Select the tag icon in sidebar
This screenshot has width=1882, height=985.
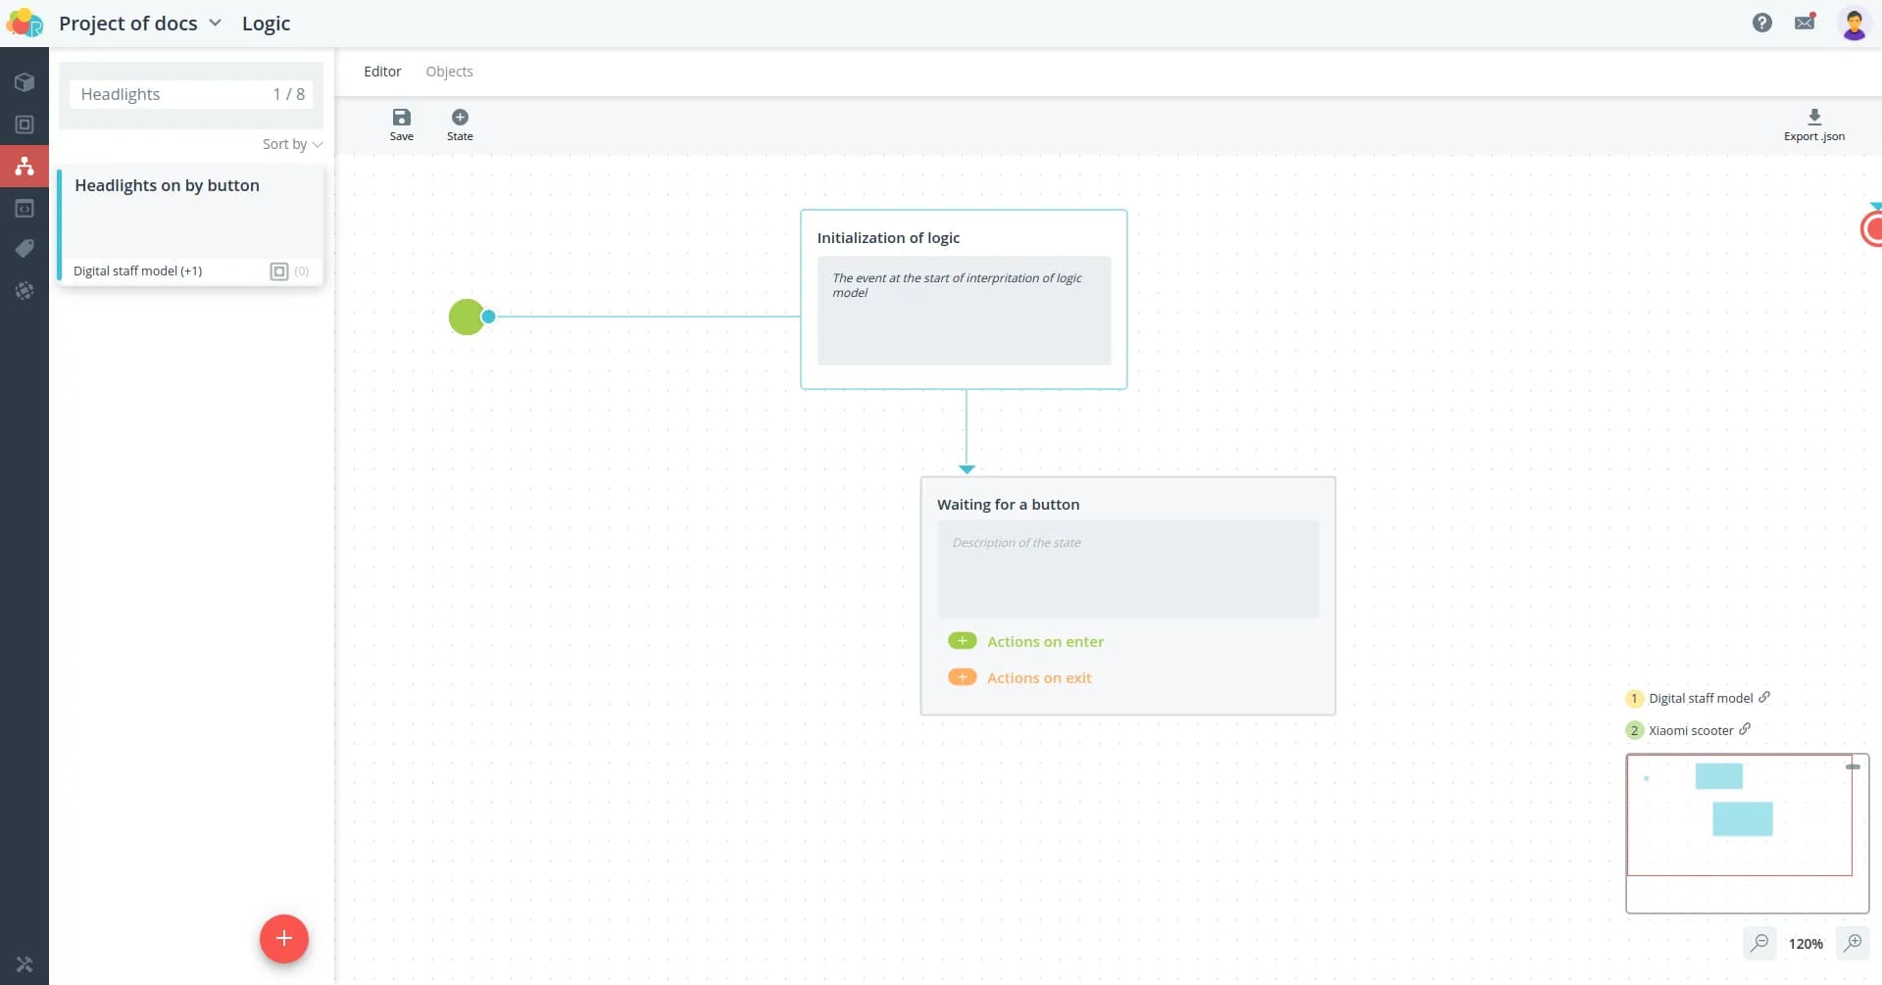(x=25, y=249)
